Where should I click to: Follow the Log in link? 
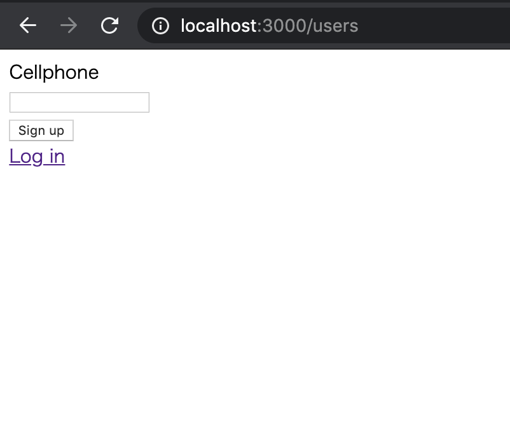37,156
